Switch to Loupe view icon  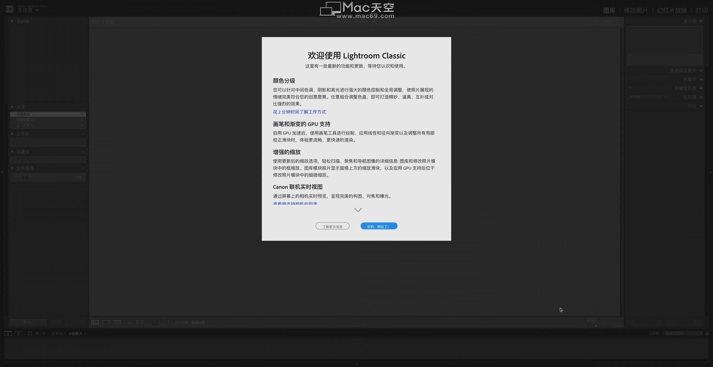[x=106, y=322]
